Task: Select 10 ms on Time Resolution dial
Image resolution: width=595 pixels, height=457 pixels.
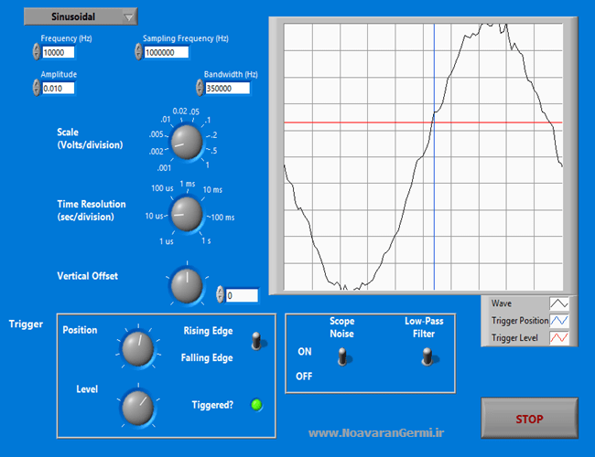Action: (x=212, y=189)
